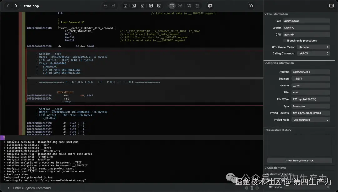The width and height of the screenshot is (338, 192).
Task: Select the 'ret' instruction line
Action: [x=67, y=99]
